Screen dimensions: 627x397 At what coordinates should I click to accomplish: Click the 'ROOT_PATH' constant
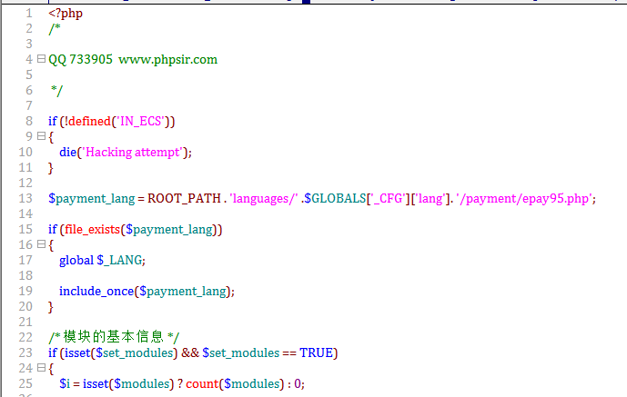(184, 198)
